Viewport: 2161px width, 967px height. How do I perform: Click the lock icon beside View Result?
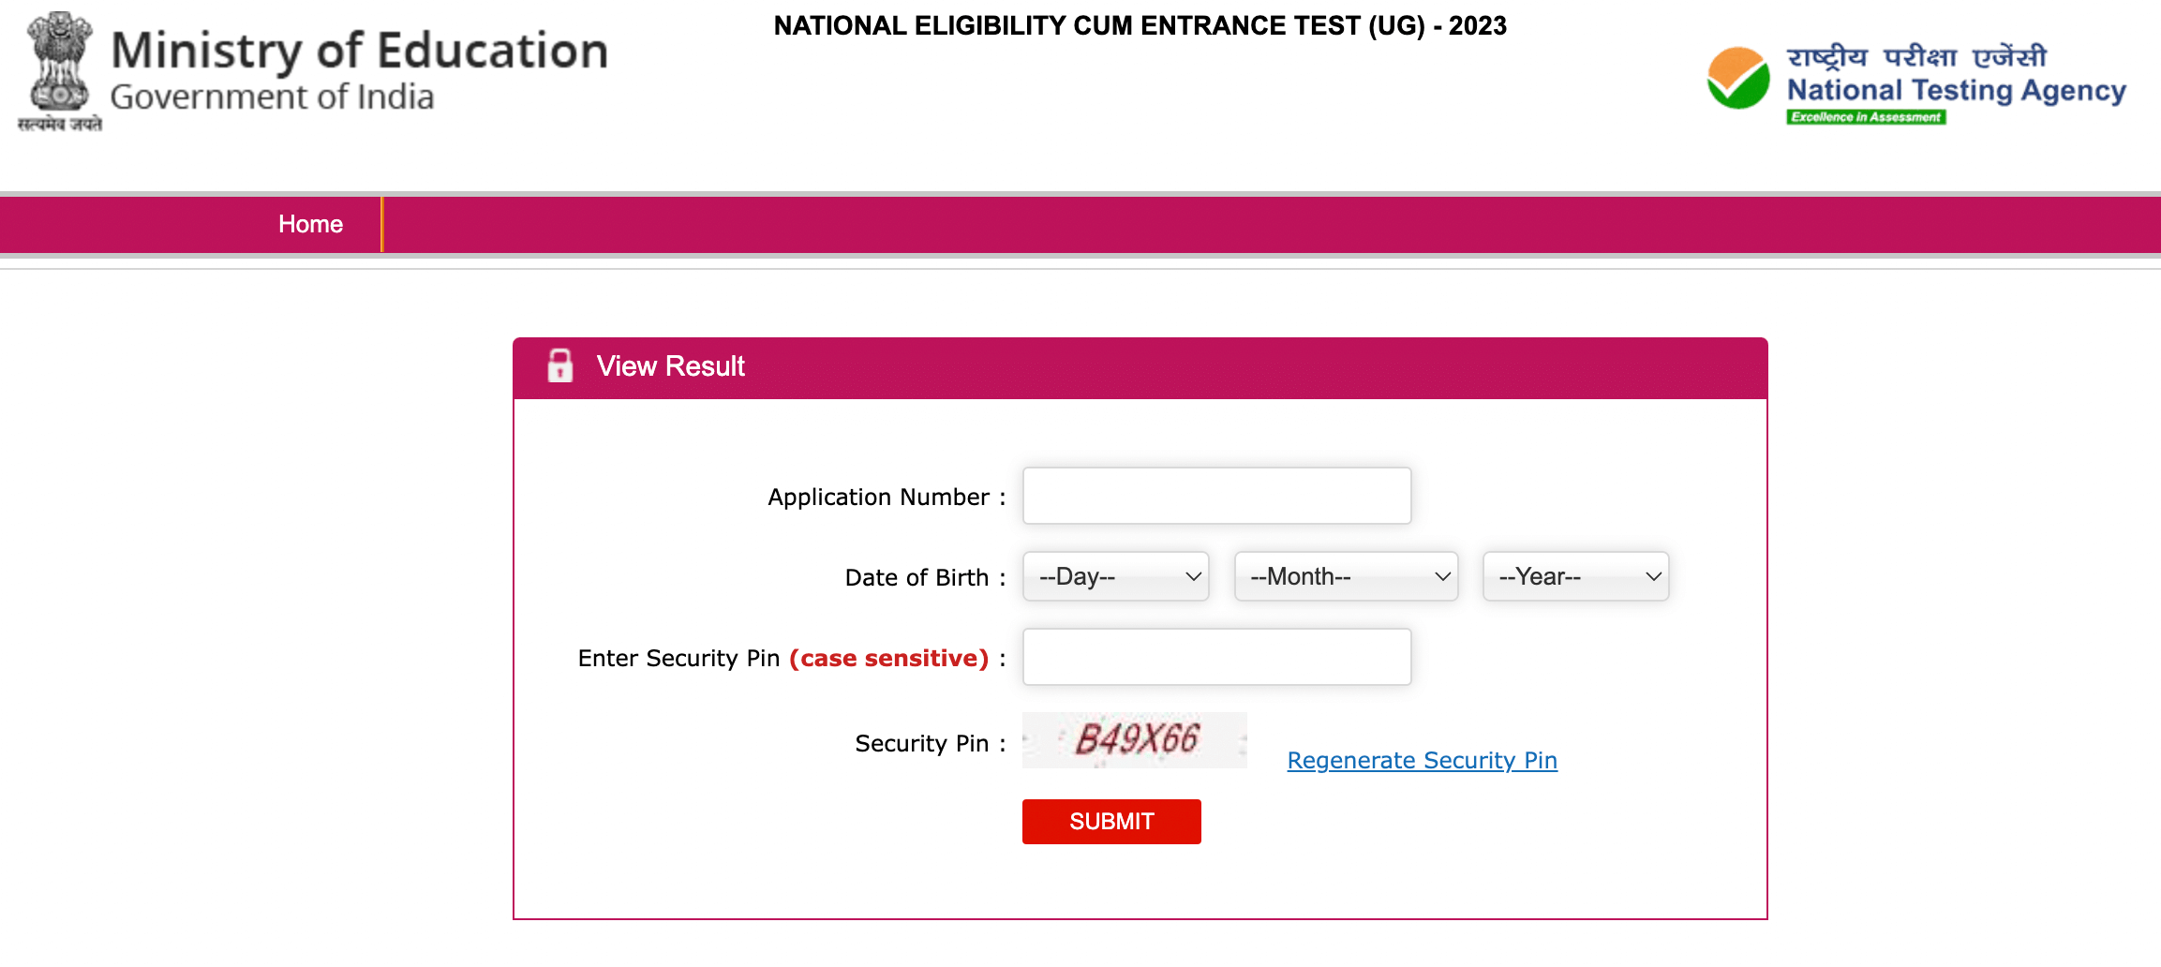click(559, 366)
